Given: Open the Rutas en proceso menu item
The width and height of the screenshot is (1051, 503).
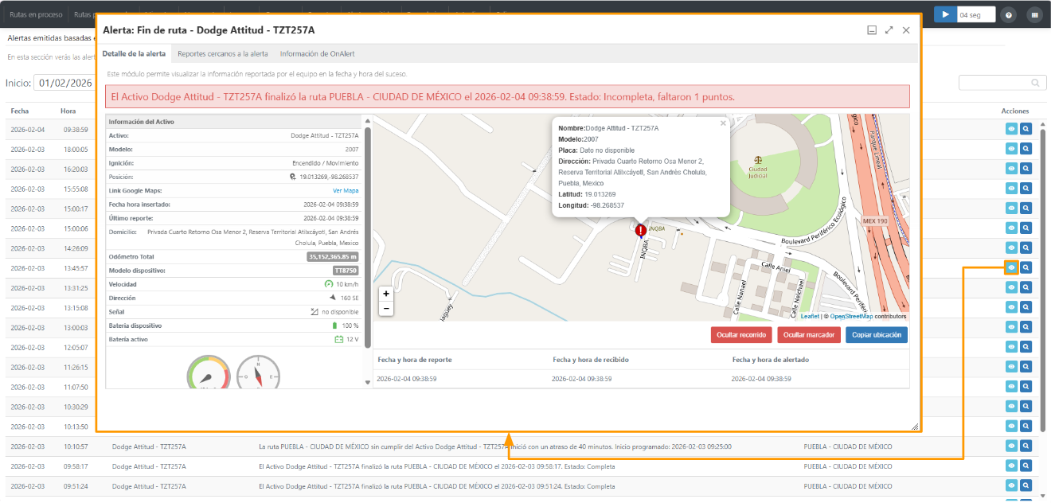Looking at the screenshot, I should (35, 14).
